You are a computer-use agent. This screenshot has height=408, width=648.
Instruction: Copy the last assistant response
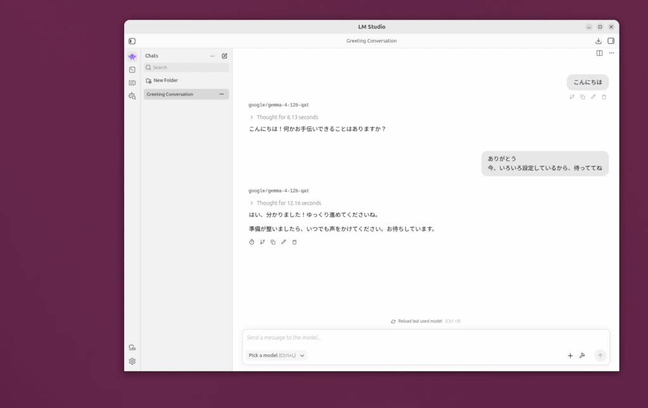[273, 242]
